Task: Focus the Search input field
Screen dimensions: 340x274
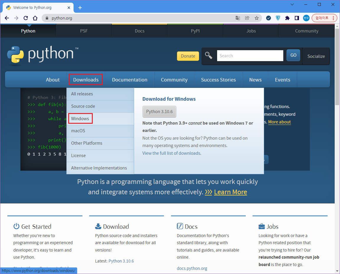Action: 250,56
